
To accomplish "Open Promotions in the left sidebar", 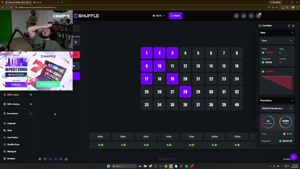I will [13, 114].
